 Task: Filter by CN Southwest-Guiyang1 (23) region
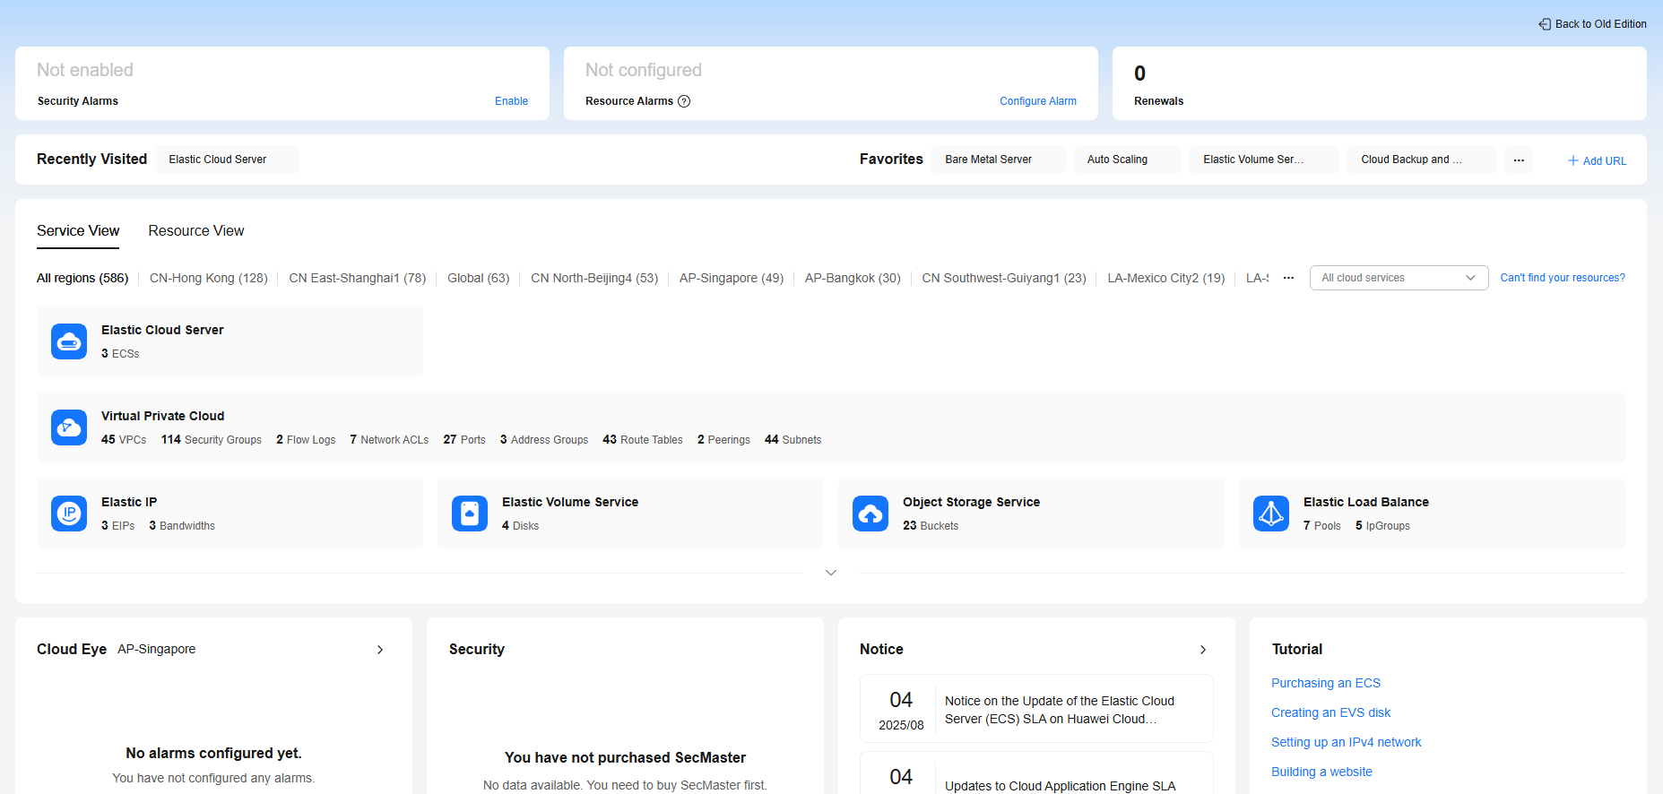click(1004, 278)
